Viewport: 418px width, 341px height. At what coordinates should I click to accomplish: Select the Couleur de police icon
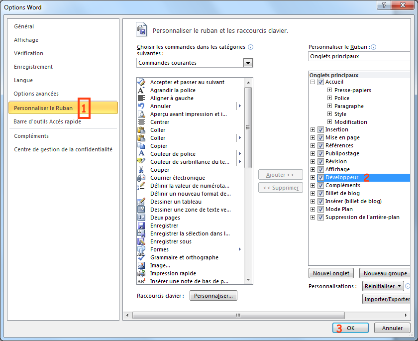[x=141, y=153]
